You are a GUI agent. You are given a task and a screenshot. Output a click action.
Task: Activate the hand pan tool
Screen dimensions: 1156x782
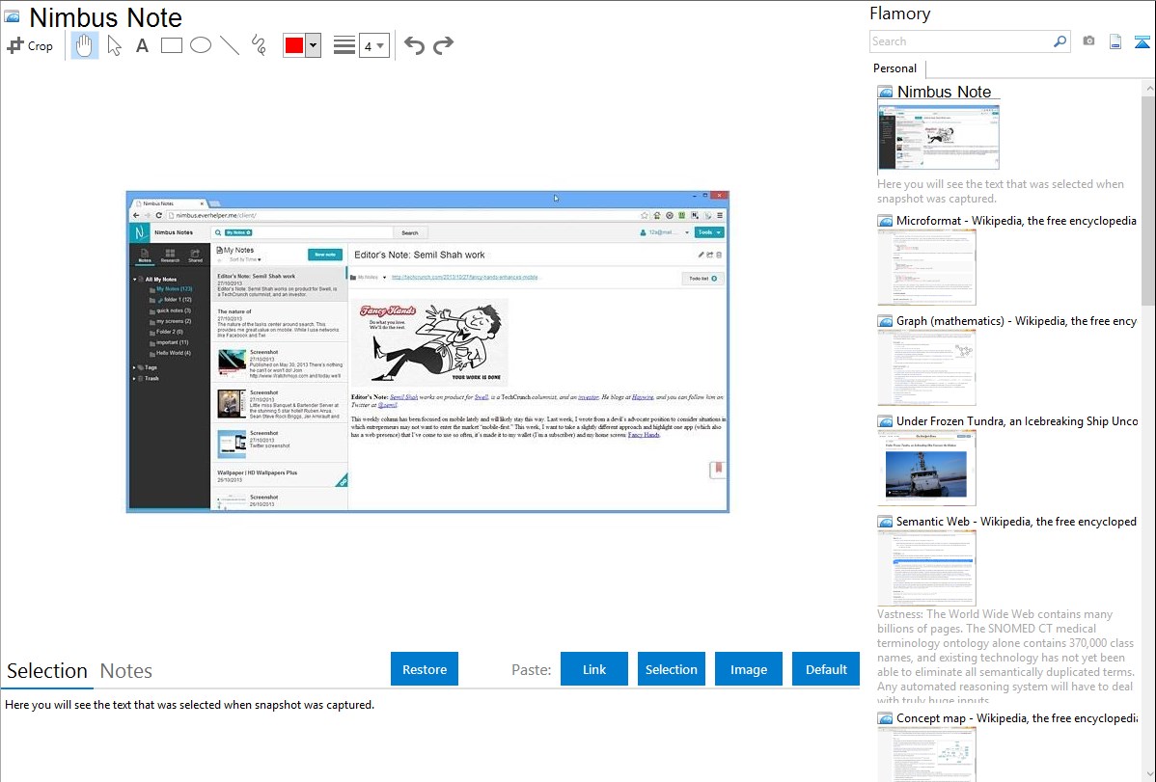pos(84,45)
